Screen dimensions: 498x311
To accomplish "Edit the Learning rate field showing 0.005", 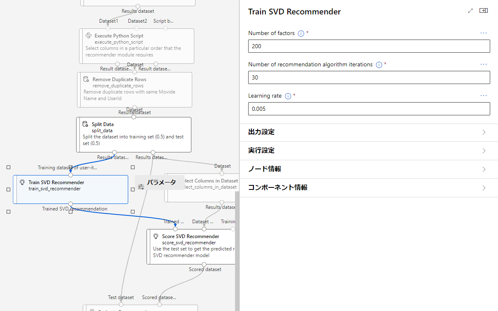I will click(x=369, y=109).
